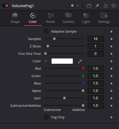119x129 pixels.
Task: Toggle the VolumeFog1 node enable switch
Action: pos(5,6)
